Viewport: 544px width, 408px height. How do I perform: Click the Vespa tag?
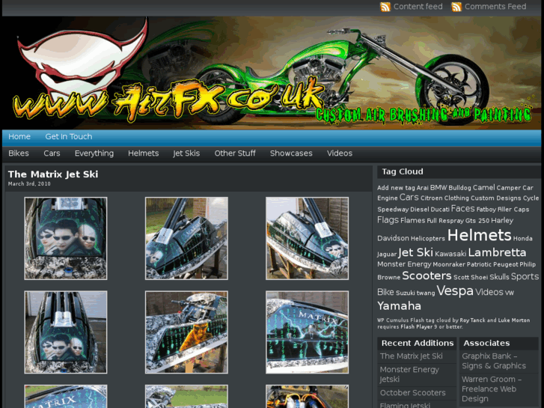click(455, 291)
